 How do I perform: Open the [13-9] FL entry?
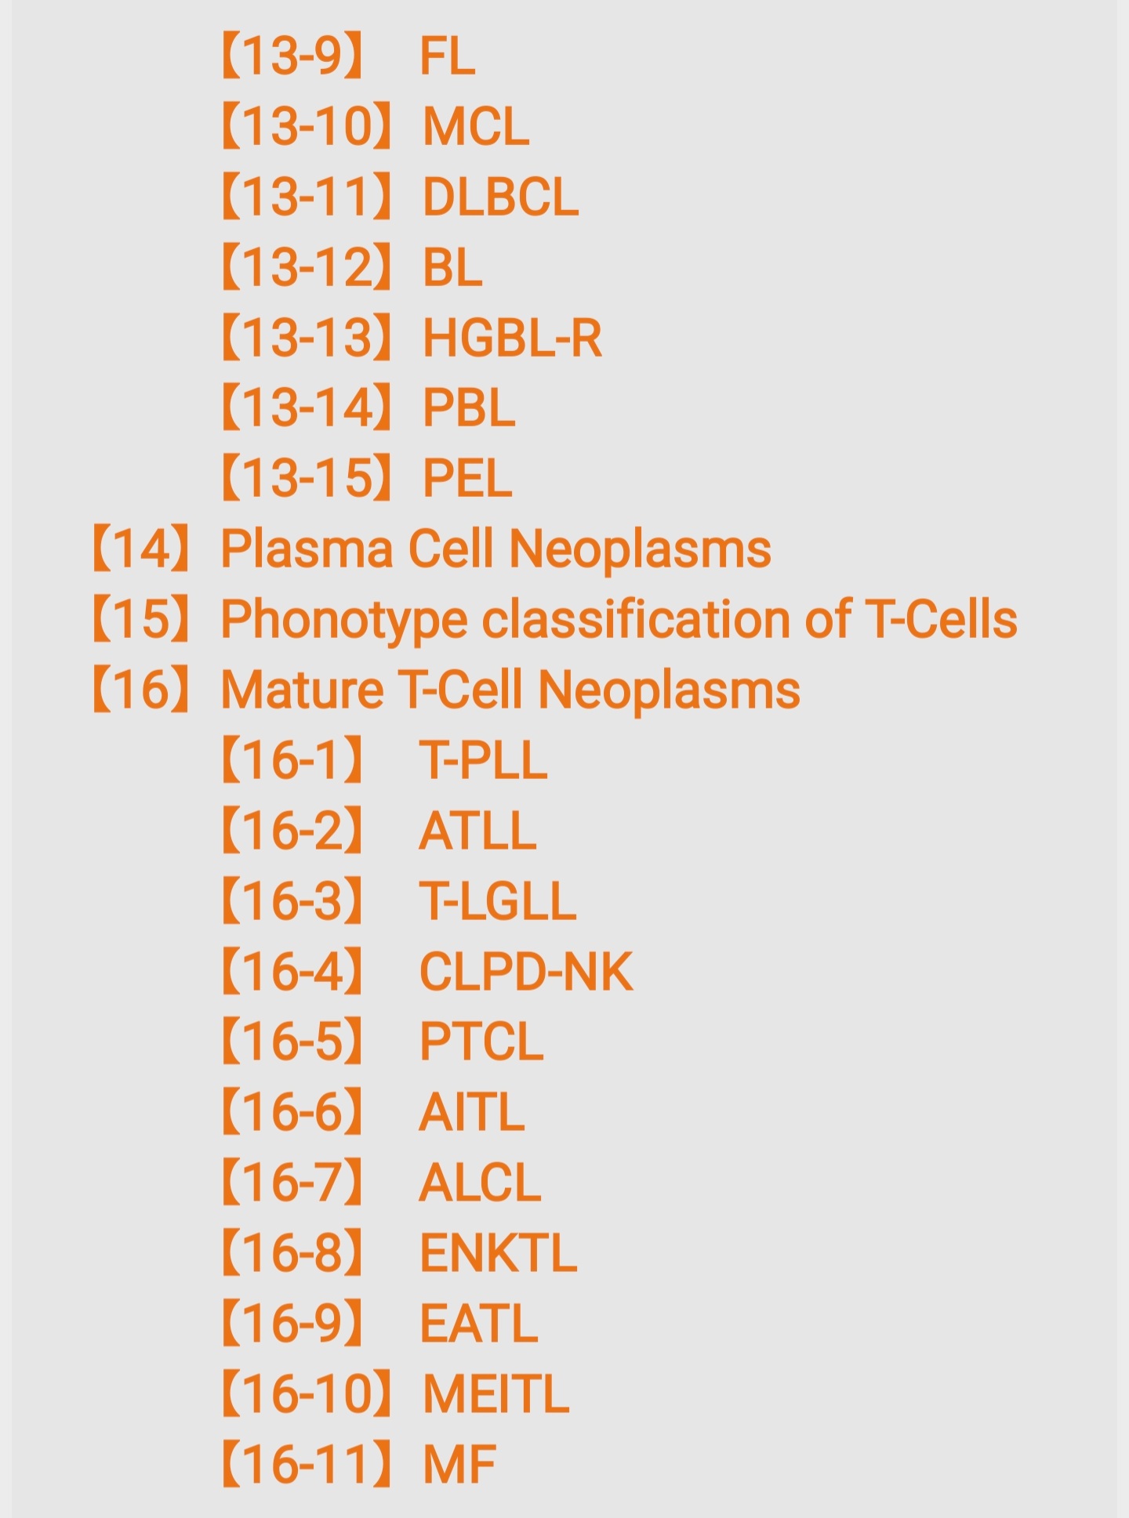(347, 56)
